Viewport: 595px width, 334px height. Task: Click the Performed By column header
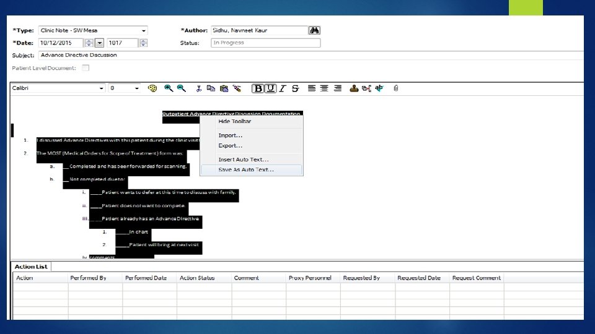95,278
